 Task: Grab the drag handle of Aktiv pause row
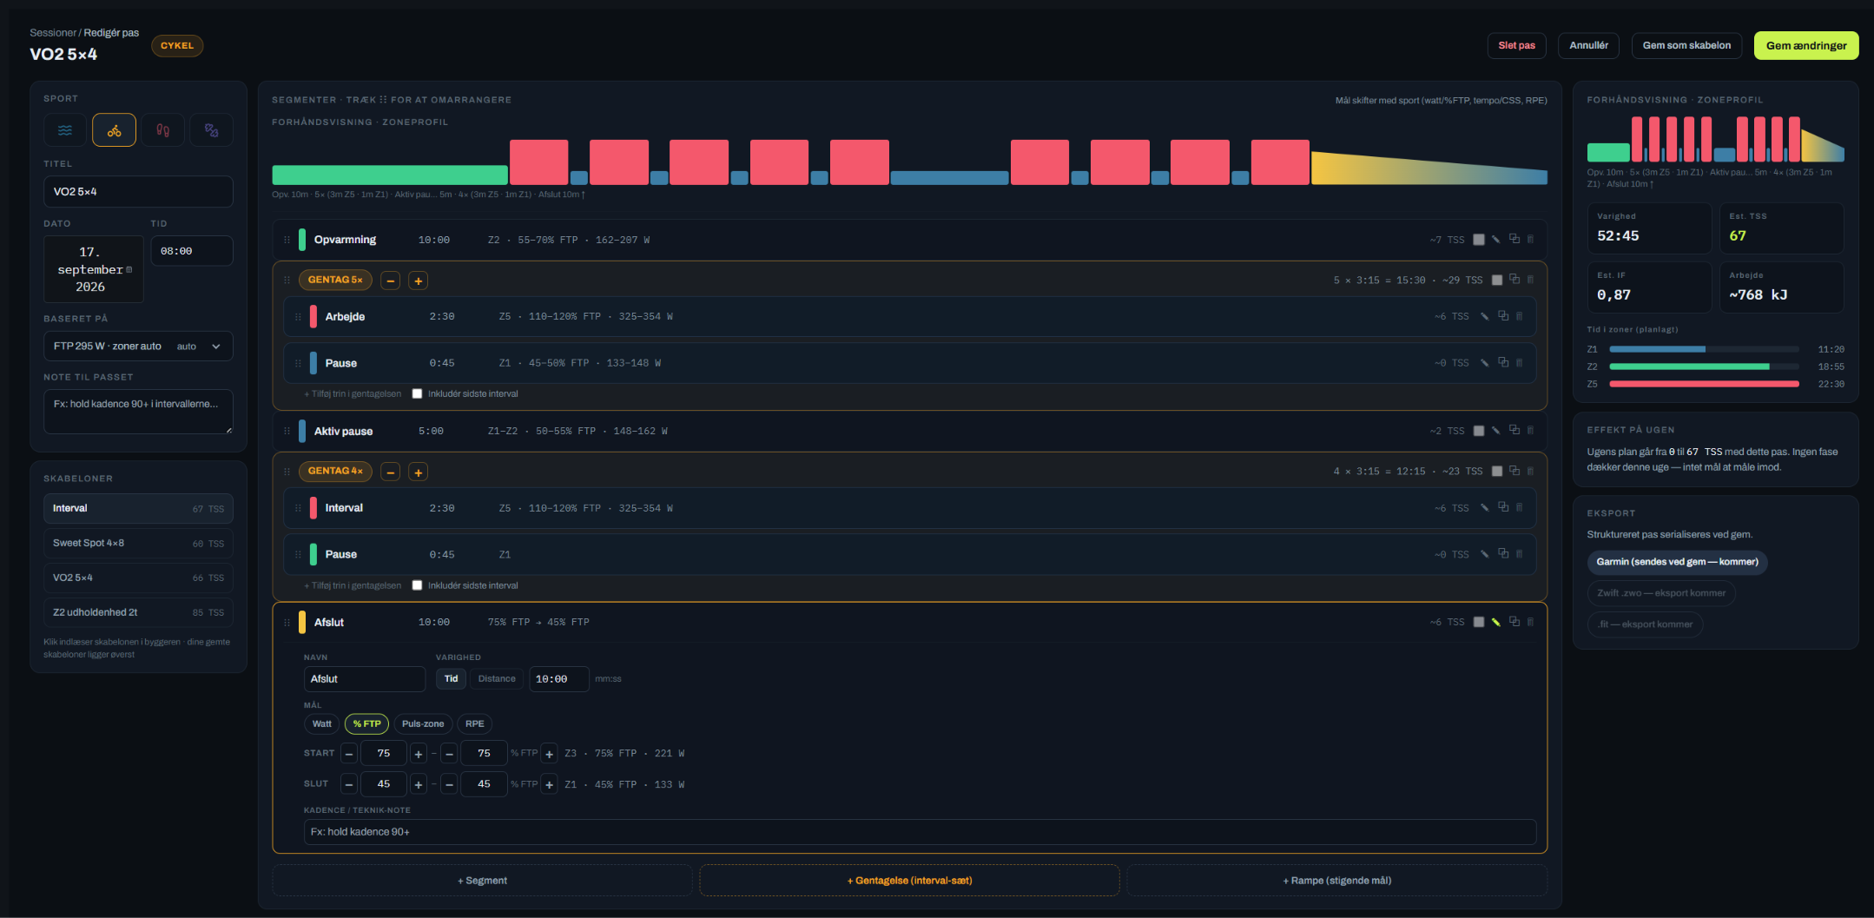pyautogui.click(x=287, y=431)
